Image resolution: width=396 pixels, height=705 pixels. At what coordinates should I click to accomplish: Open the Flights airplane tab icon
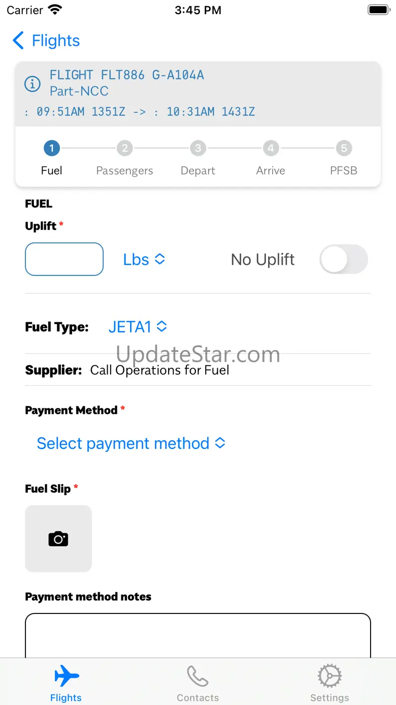click(x=67, y=677)
